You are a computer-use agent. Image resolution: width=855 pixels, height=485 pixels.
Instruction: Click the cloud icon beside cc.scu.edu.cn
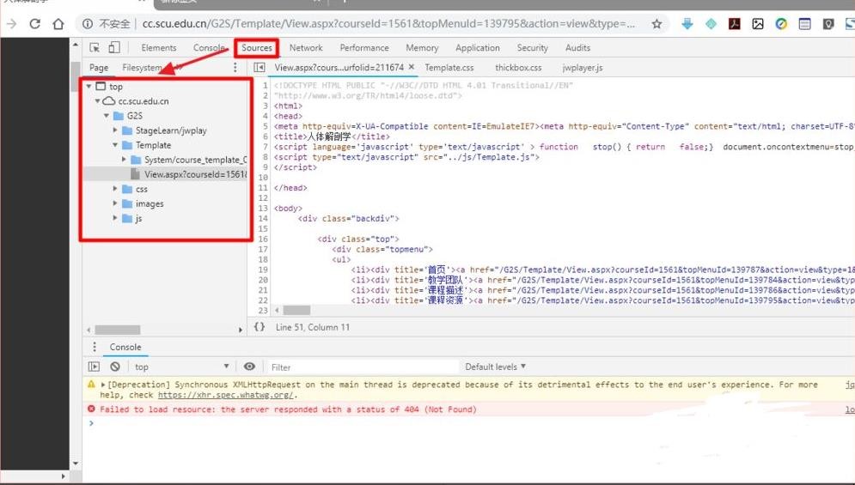tap(109, 100)
